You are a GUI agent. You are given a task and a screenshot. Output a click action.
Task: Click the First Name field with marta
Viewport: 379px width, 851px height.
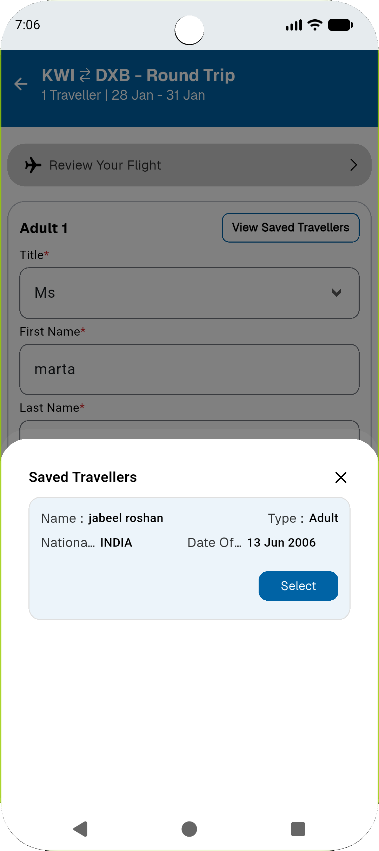[x=189, y=369]
